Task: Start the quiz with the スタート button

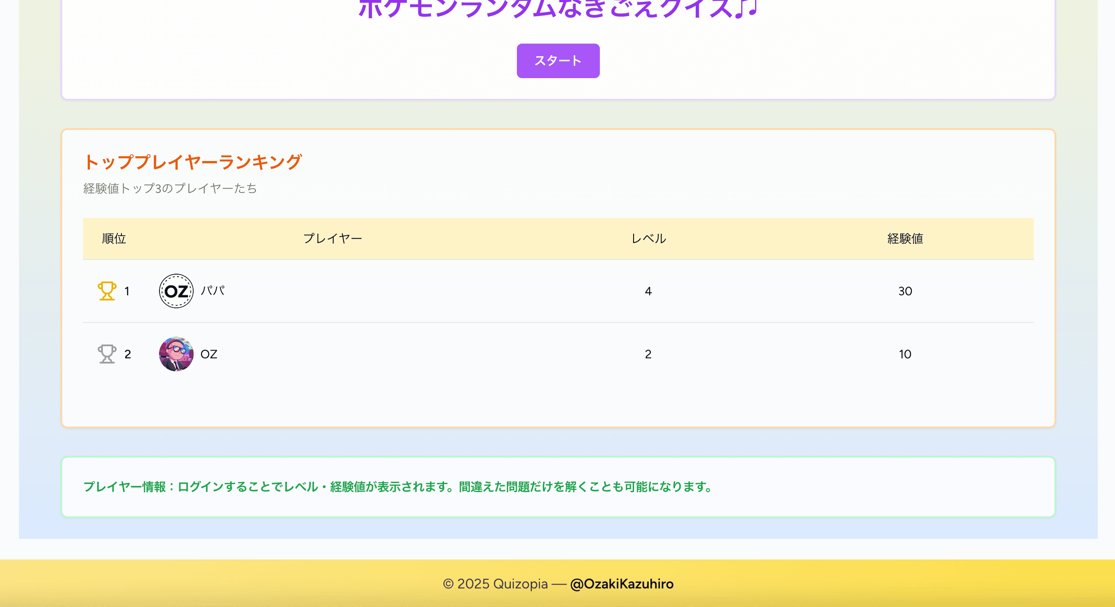Action: pyautogui.click(x=558, y=61)
